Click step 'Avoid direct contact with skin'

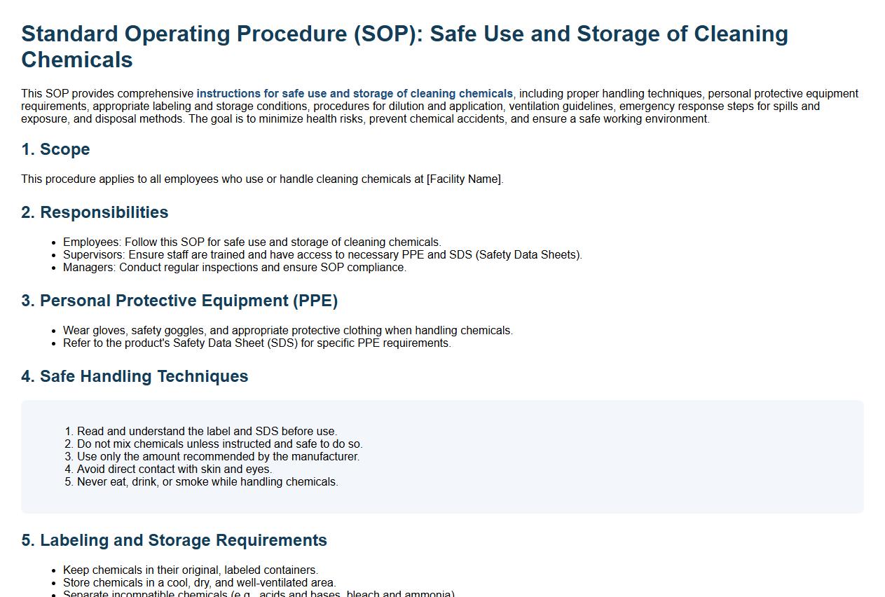click(x=174, y=469)
